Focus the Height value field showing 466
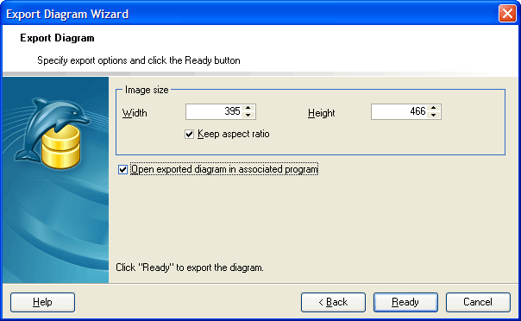Screen dimensions: 521x321 click(x=399, y=111)
